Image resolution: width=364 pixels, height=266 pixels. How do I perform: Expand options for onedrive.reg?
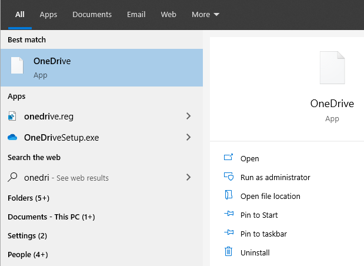click(x=189, y=116)
